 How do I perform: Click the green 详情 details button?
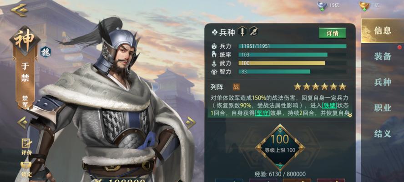pyautogui.click(x=333, y=33)
